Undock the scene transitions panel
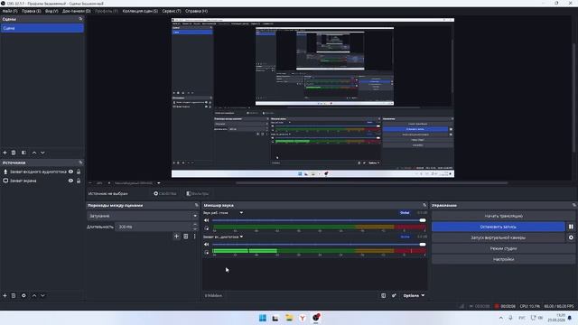This screenshot has width=578, height=325. click(197, 205)
